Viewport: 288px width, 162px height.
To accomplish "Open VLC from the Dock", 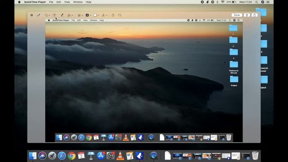I will tap(120, 156).
